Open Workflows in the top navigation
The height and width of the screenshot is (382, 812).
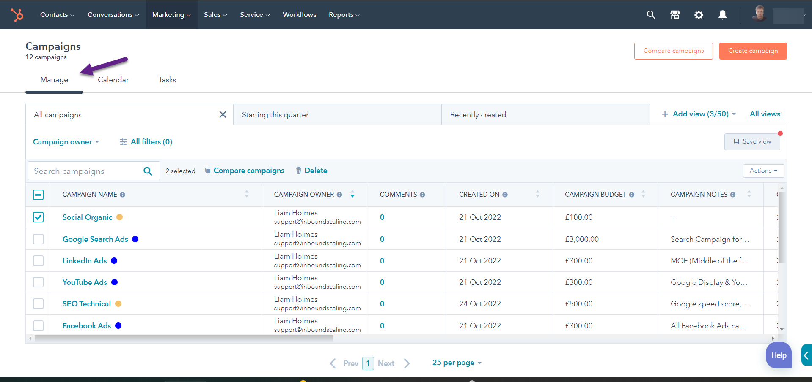[x=299, y=15]
